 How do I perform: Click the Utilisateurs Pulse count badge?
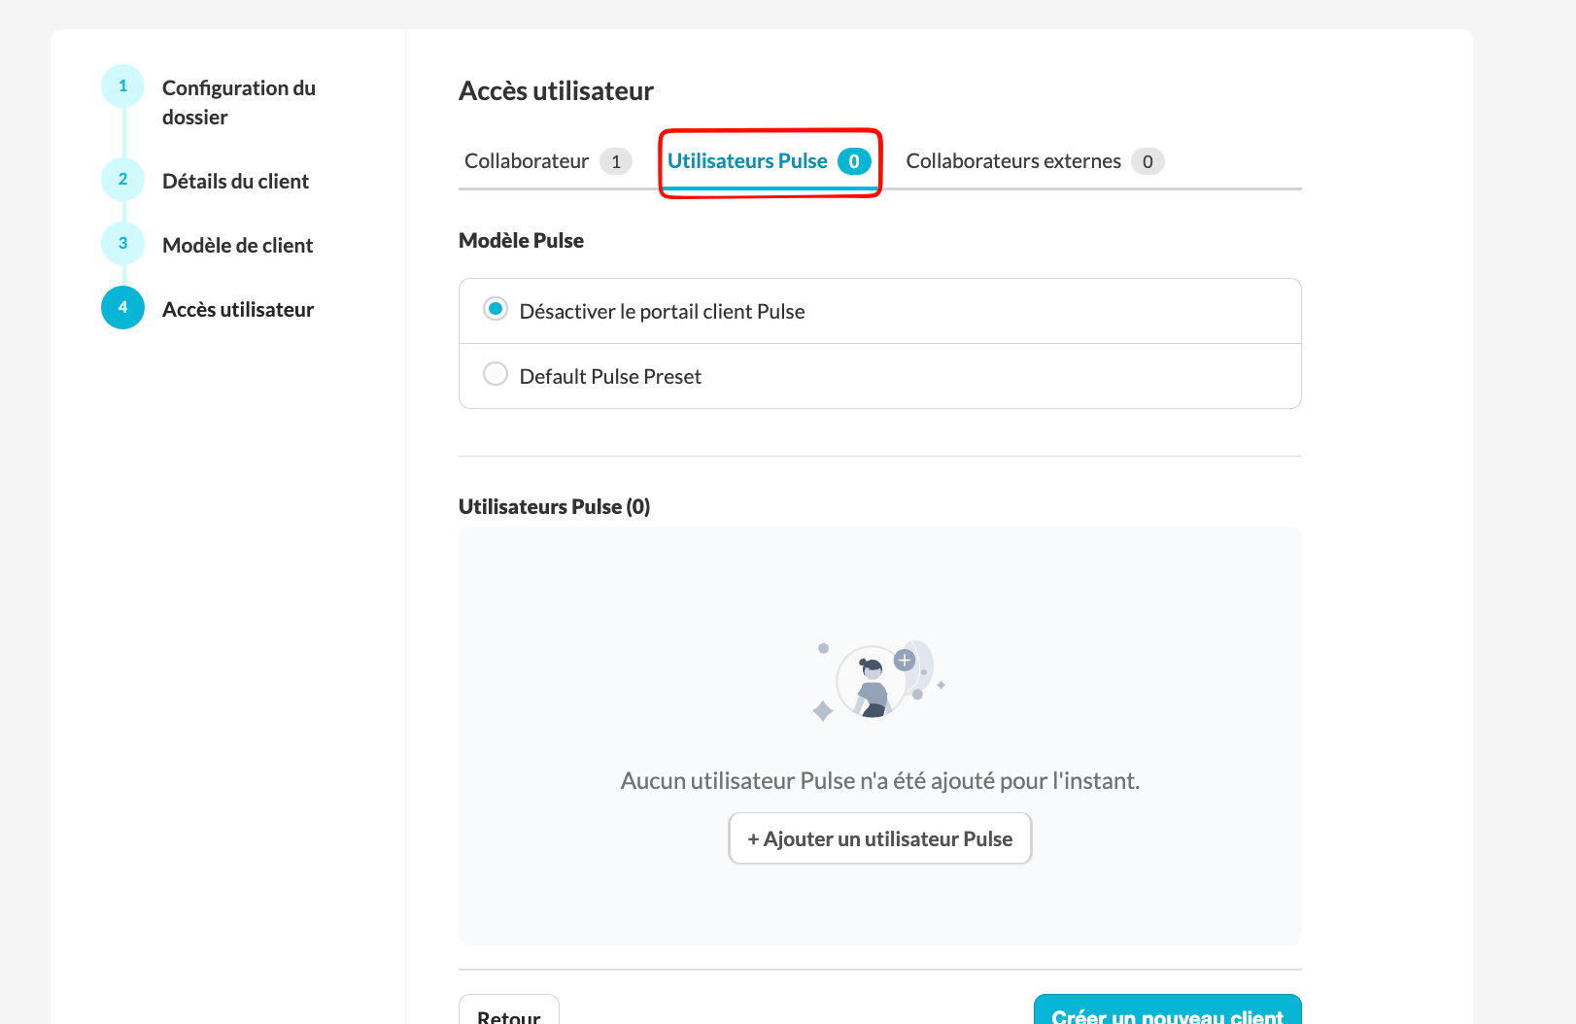point(854,162)
